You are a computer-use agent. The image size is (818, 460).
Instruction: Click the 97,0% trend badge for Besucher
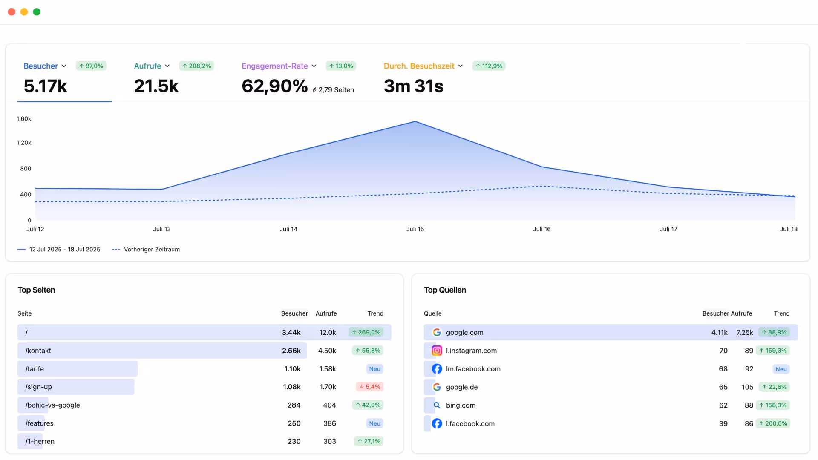tap(91, 66)
